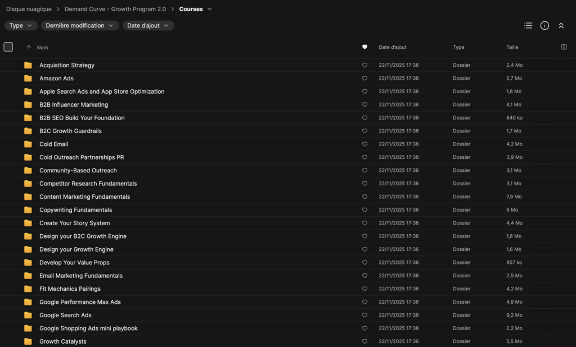
Task: Click the Amazon Ads folder icon
Action: click(x=28, y=79)
